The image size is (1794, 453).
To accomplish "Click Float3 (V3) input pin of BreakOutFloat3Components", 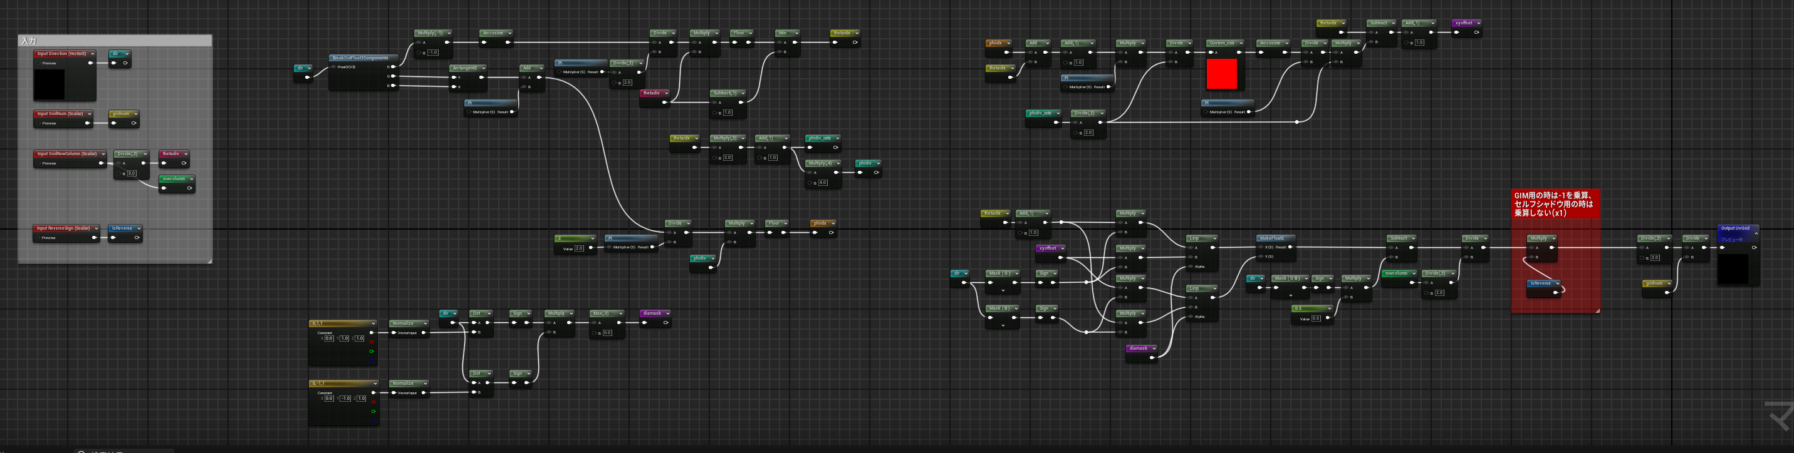I will pyautogui.click(x=334, y=68).
